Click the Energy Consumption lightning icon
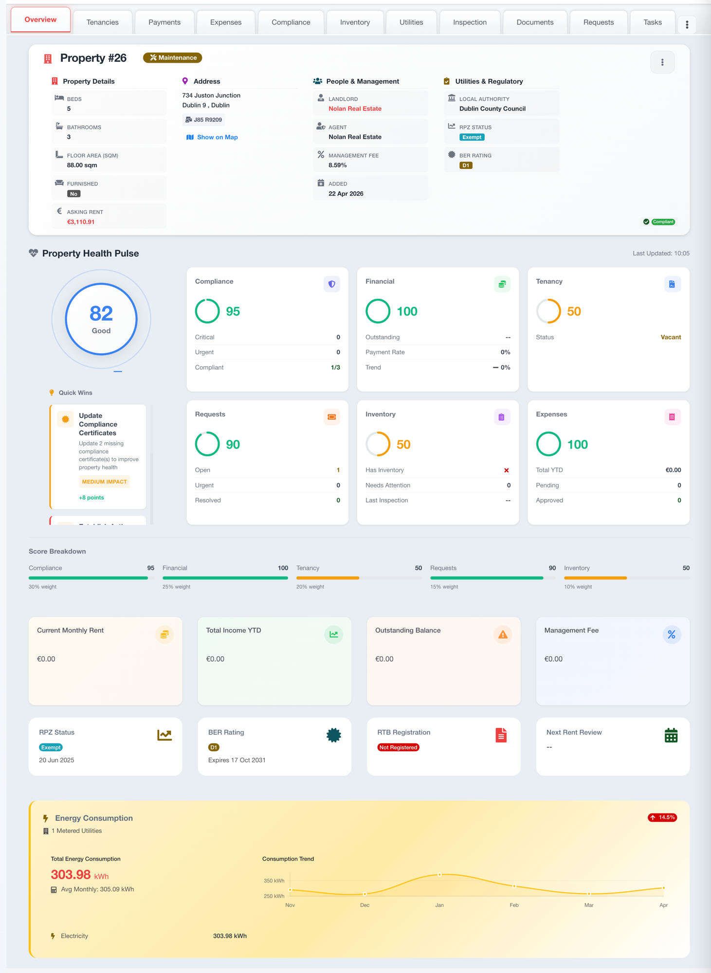 [x=46, y=818]
